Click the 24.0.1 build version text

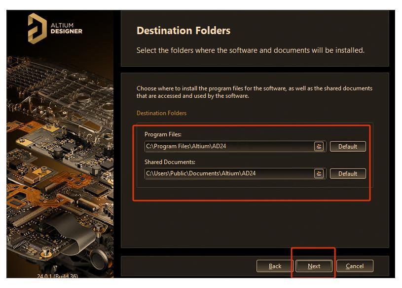(x=57, y=276)
